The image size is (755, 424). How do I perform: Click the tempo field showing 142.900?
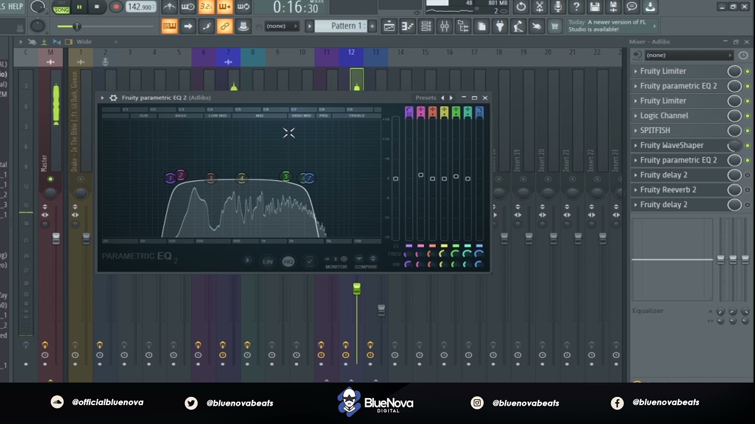[141, 7]
